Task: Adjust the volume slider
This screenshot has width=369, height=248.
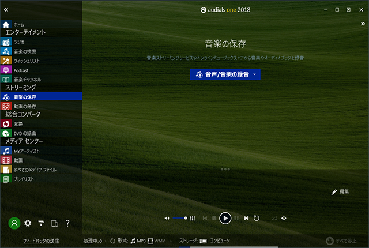Action: coord(180,218)
